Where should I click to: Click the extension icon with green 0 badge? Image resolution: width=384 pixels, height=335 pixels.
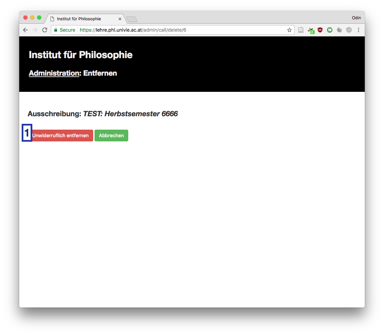311,31
